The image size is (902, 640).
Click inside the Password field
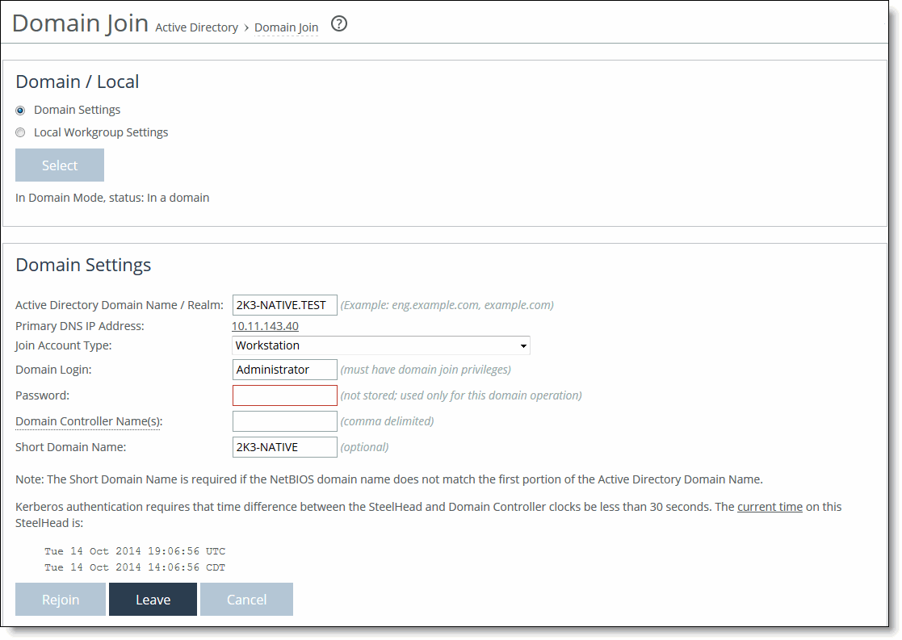(x=284, y=395)
